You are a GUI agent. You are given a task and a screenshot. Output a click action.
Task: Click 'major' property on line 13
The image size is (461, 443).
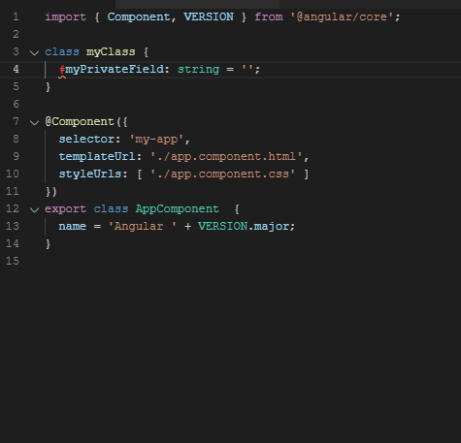(x=272, y=227)
